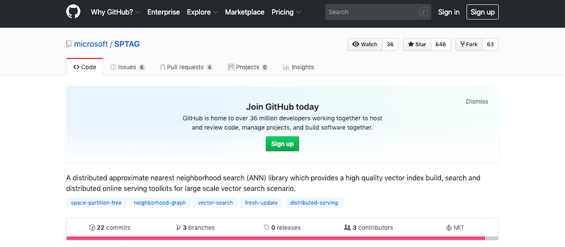Open the Projects tab
The image size is (565, 247).
click(x=248, y=67)
